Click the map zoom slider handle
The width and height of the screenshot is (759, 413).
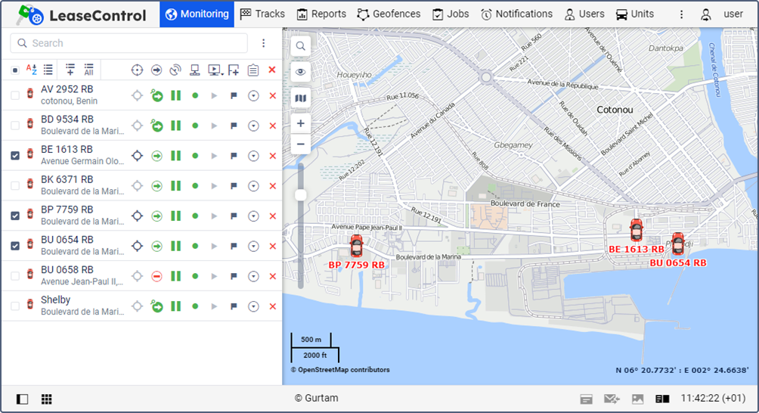point(301,195)
